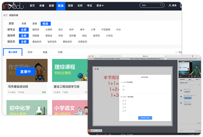
Task: Select the 默认排序 sort tab
Action: [13, 52]
